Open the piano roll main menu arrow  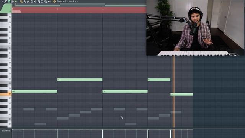click(2, 2)
